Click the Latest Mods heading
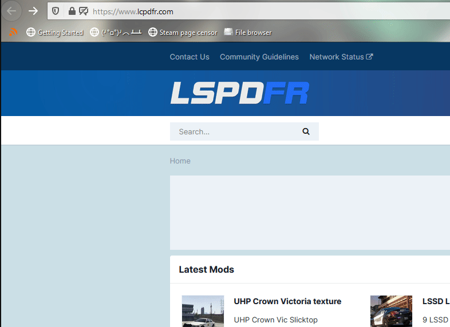Screen dimensions: 450x327 pyautogui.click(x=206, y=269)
